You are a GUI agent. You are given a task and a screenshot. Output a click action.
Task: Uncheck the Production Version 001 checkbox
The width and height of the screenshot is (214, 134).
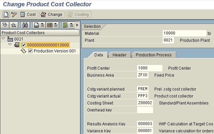(x=30, y=51)
